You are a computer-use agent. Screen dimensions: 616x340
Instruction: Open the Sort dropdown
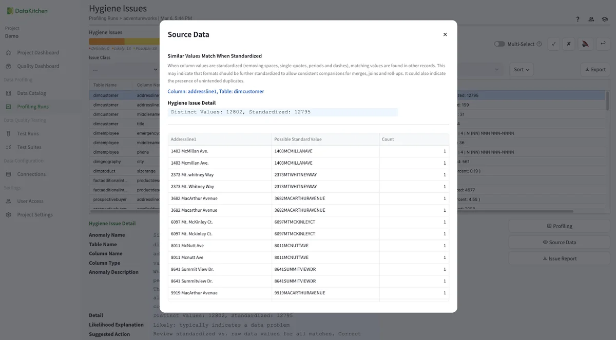click(x=521, y=69)
